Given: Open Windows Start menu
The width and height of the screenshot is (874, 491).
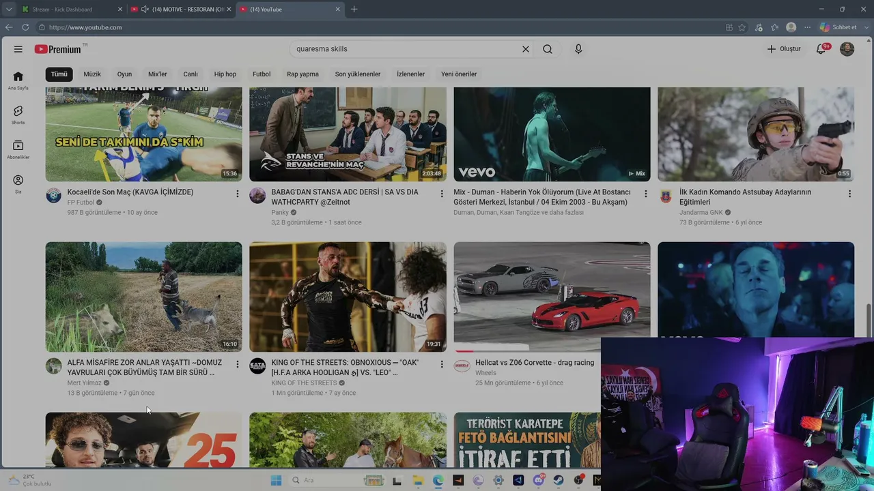Looking at the screenshot, I should (276, 480).
